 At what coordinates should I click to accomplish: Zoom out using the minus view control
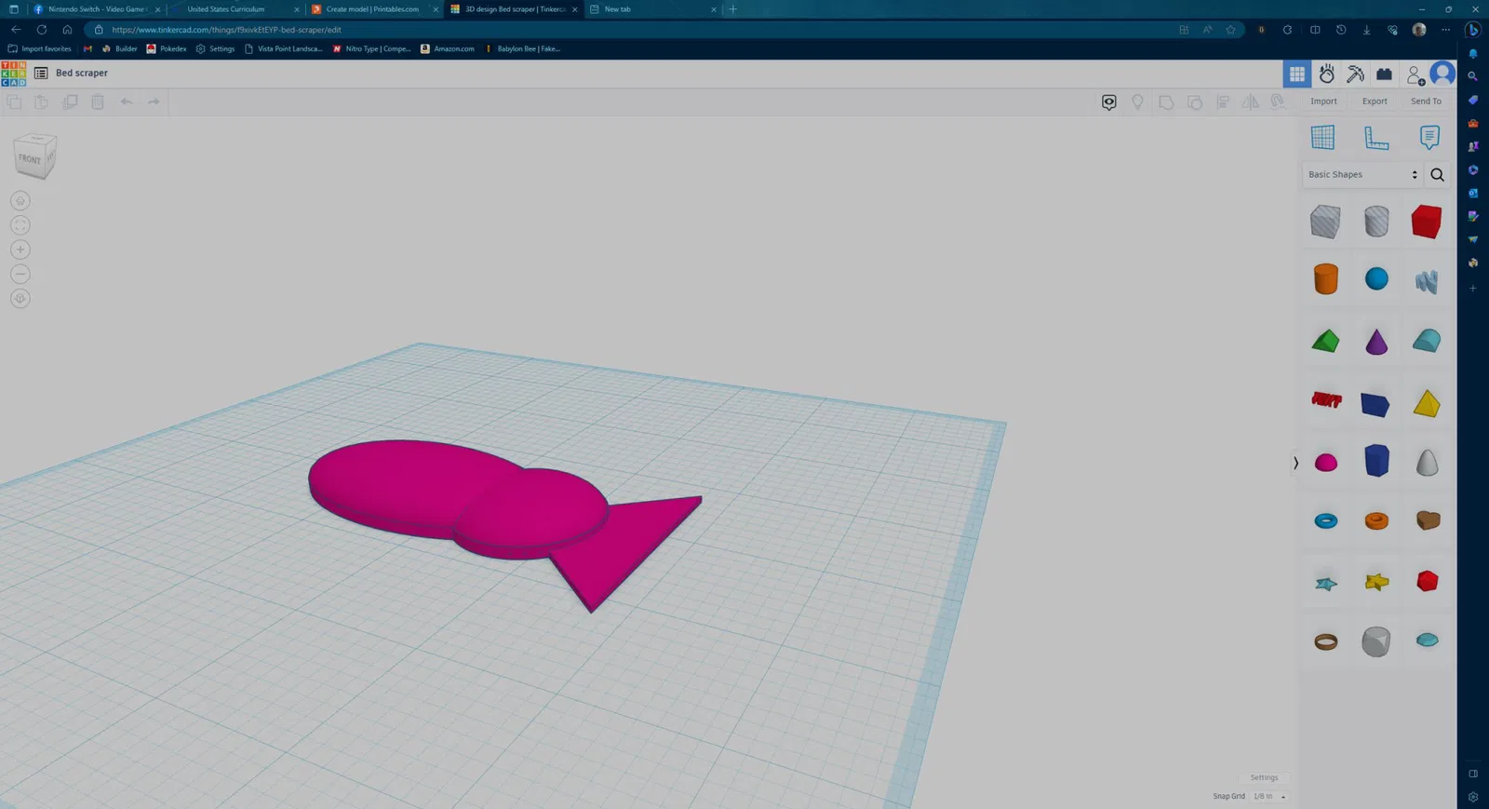[20, 274]
